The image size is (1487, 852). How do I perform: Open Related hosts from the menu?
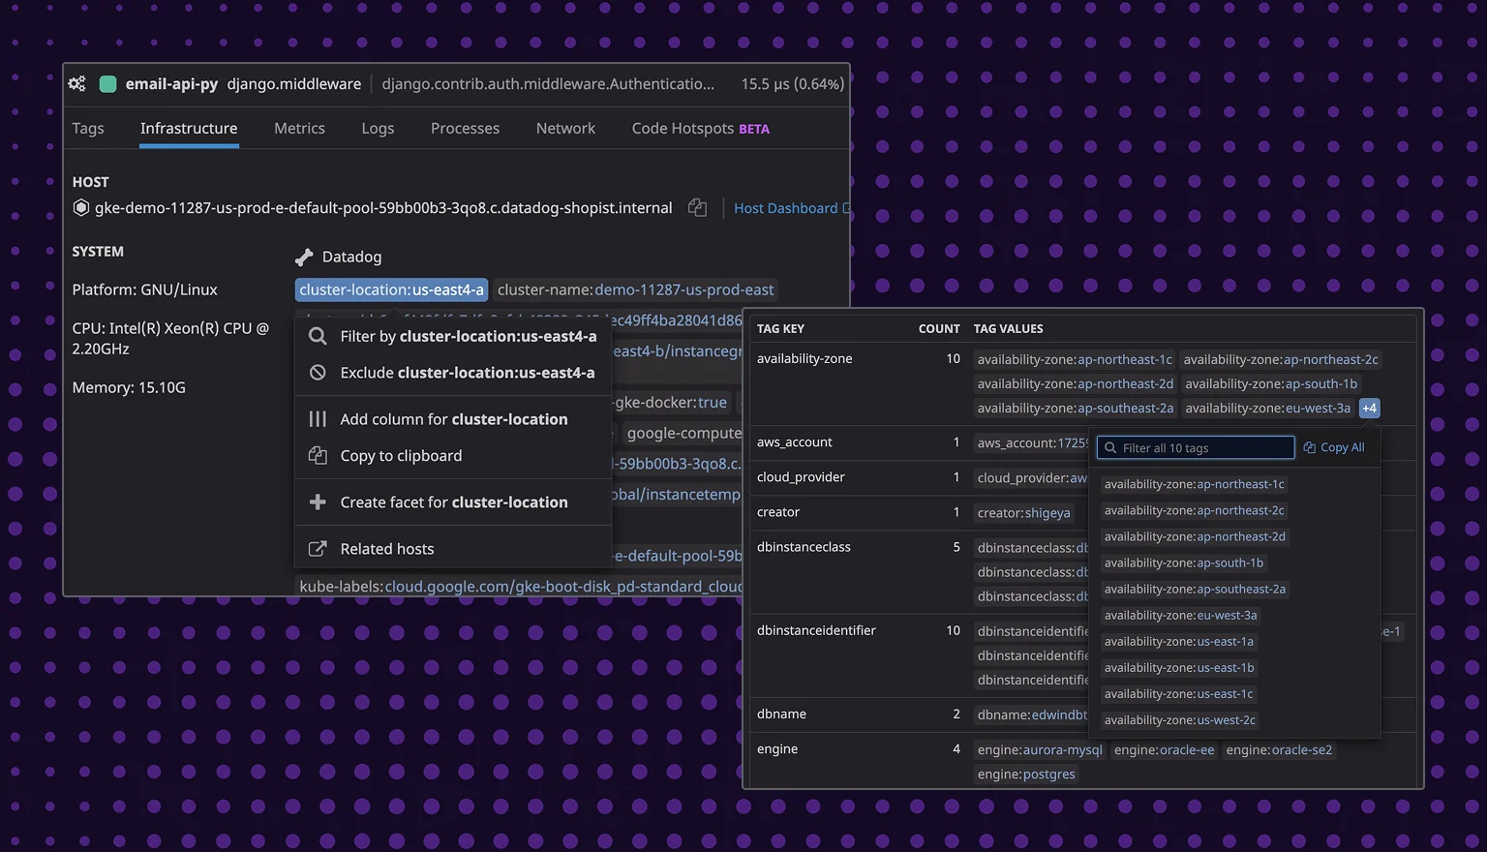click(453, 549)
